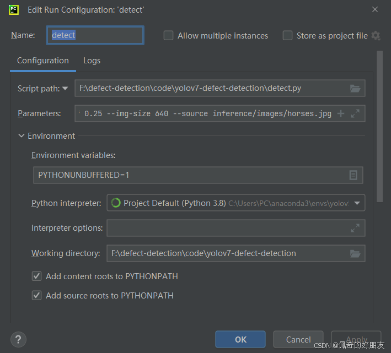Click the Parameters label

(39, 113)
